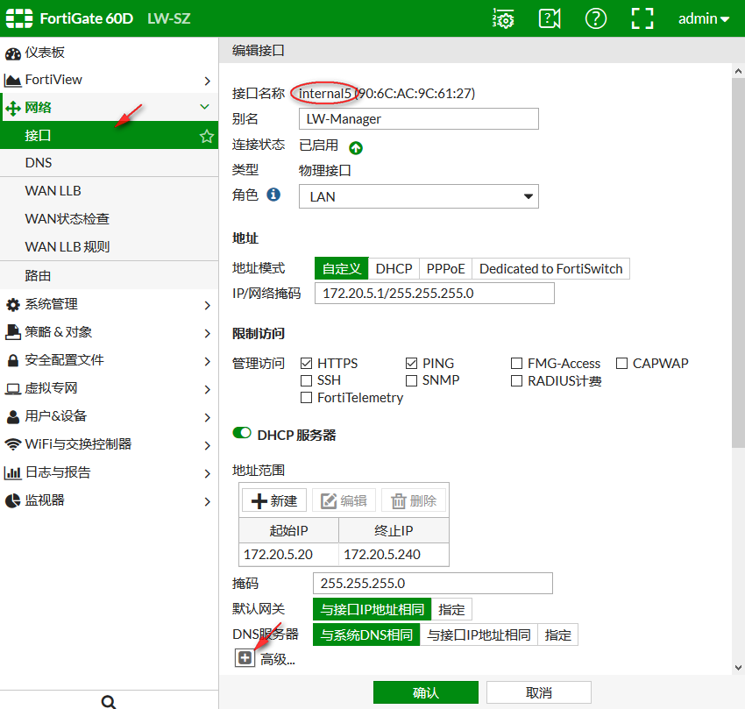Click the IP/netmask input field
The height and width of the screenshot is (709, 745).
pos(434,294)
